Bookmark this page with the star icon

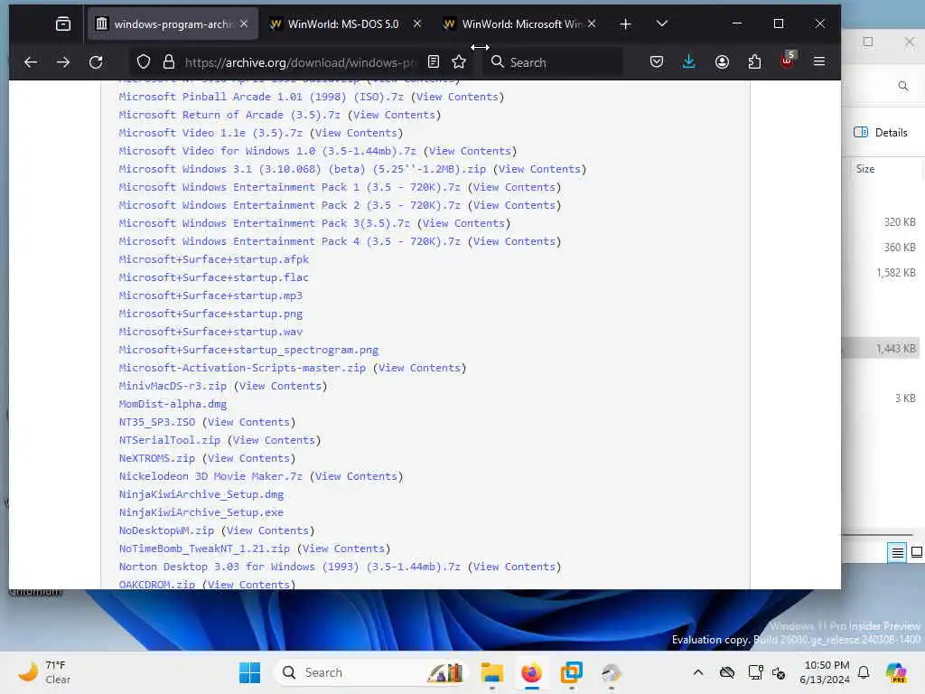[459, 62]
